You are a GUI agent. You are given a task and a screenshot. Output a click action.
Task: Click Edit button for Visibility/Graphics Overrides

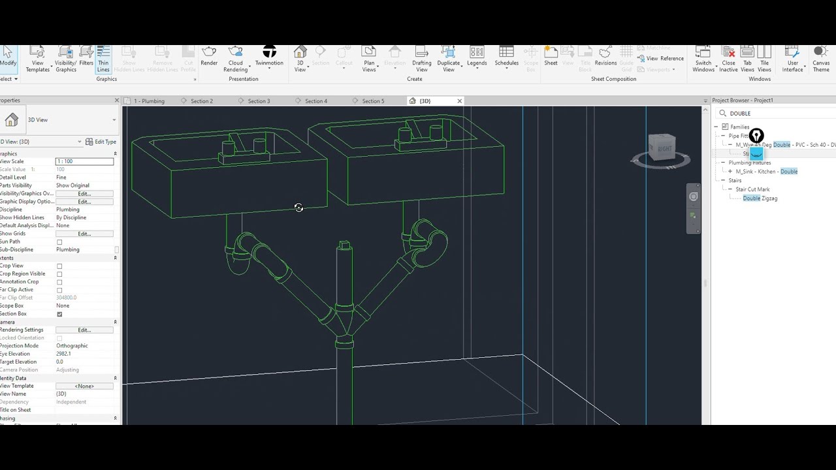click(x=84, y=194)
